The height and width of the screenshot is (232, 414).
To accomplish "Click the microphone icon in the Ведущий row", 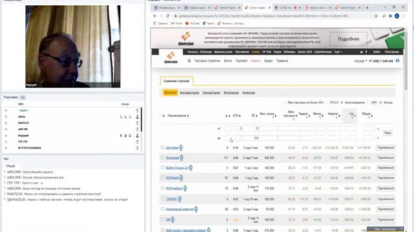I will tap(121, 135).
